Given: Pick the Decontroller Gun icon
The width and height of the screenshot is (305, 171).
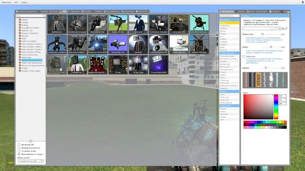Looking at the screenshot, I should point(118,44).
